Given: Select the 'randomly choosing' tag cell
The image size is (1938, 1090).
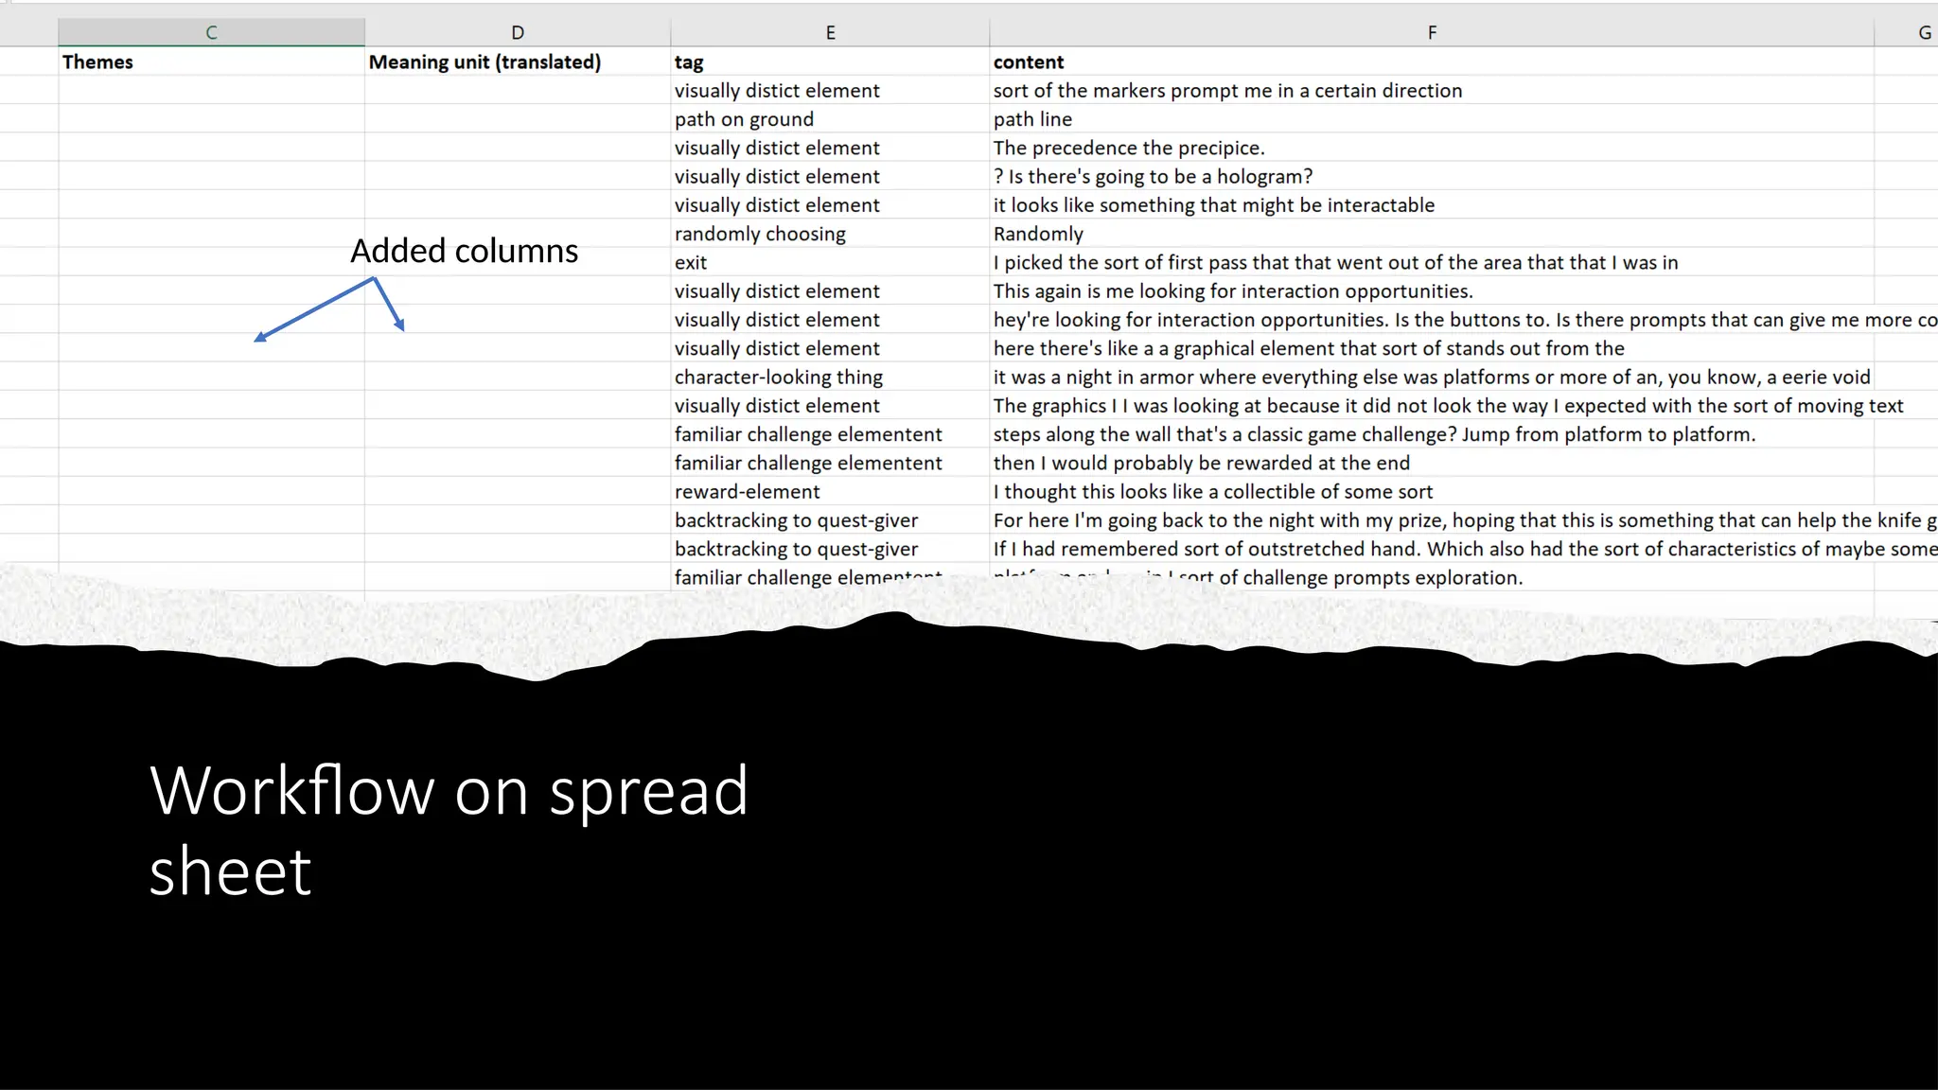Looking at the screenshot, I should tap(830, 234).
